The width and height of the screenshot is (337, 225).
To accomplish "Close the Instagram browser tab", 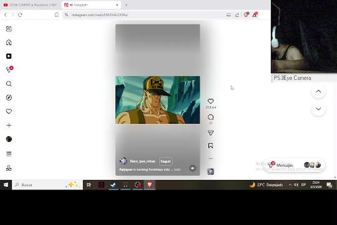I will (117, 5).
